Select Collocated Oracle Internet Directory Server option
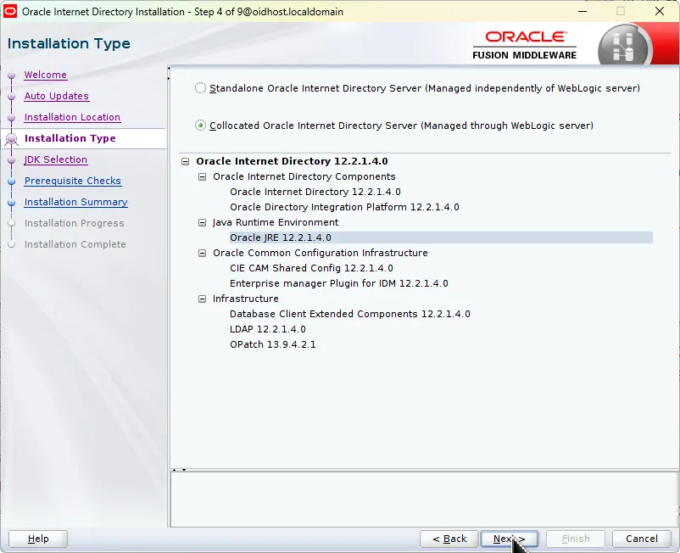 (x=200, y=126)
